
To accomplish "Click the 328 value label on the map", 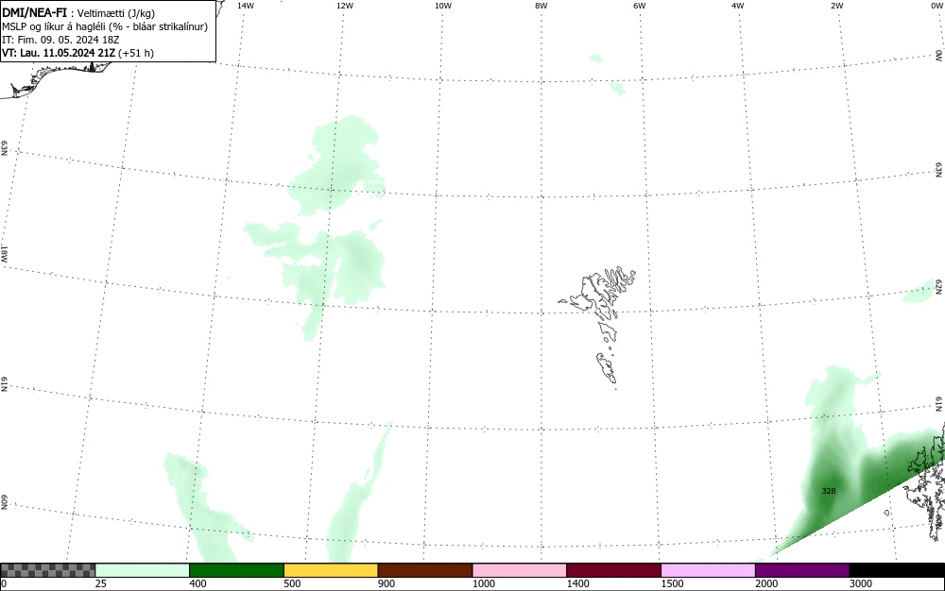I will tap(829, 491).
